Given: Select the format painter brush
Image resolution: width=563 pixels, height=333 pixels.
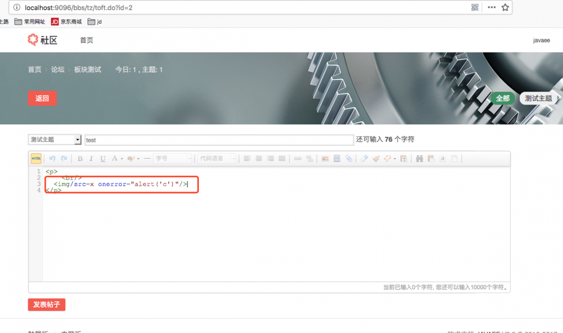Looking at the screenshot, I should click(376, 158).
